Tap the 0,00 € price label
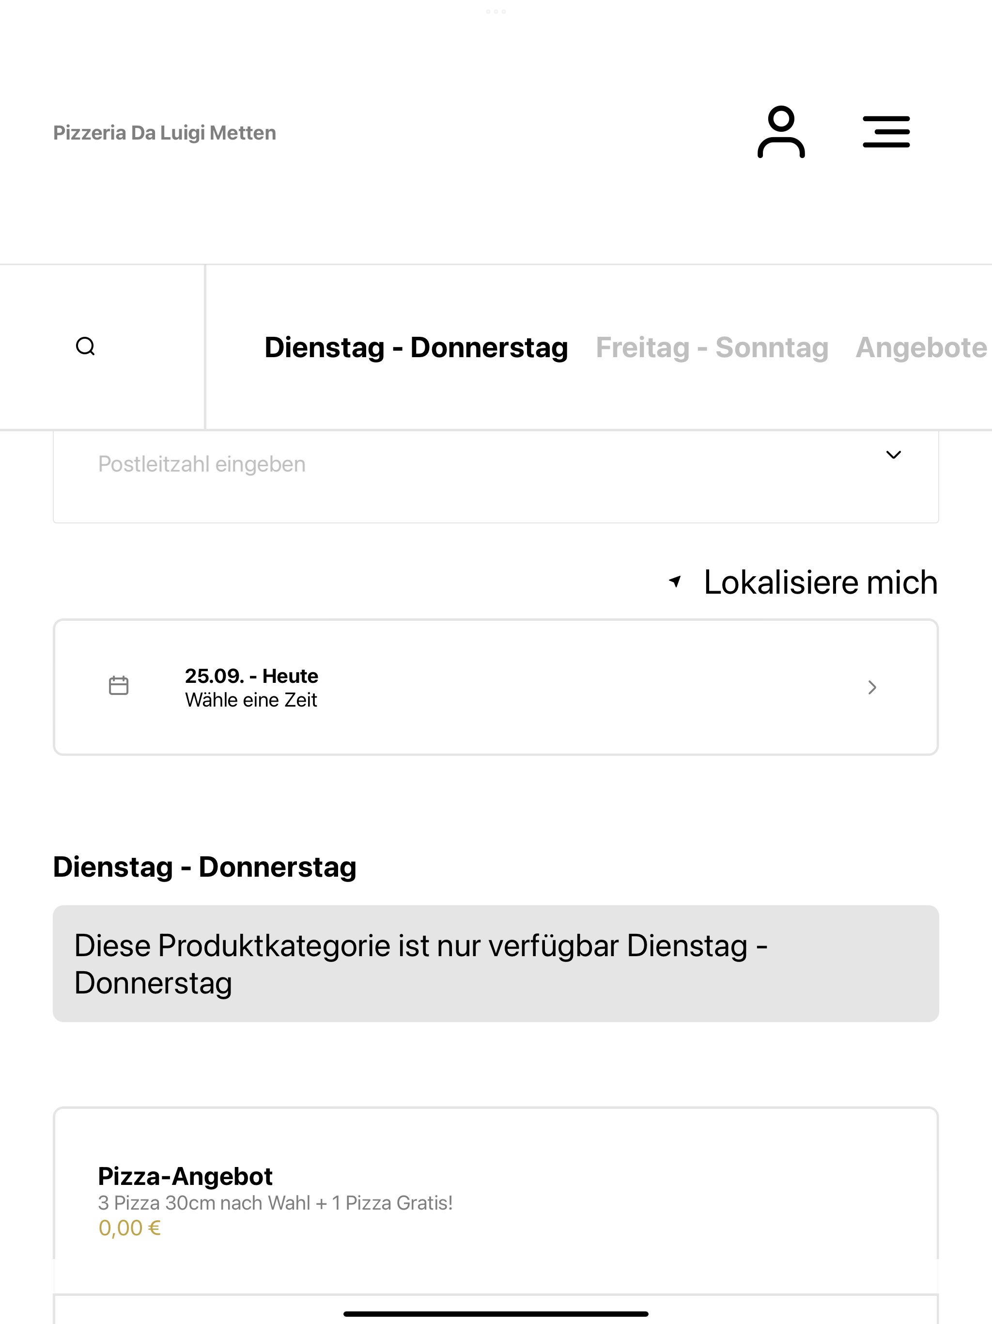The height and width of the screenshot is (1324, 992). click(129, 1228)
